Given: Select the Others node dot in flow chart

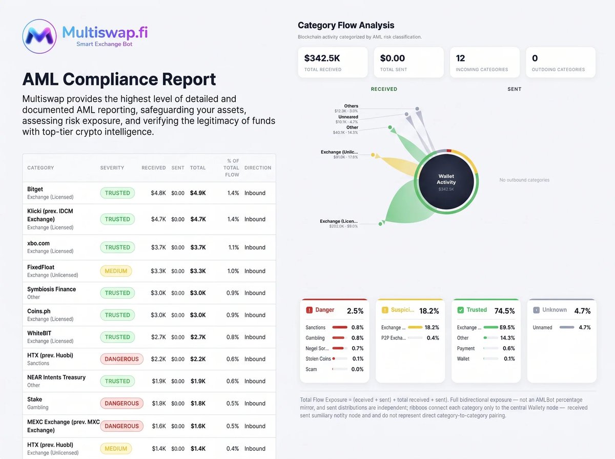Looking at the screenshot, I should 417,109.
